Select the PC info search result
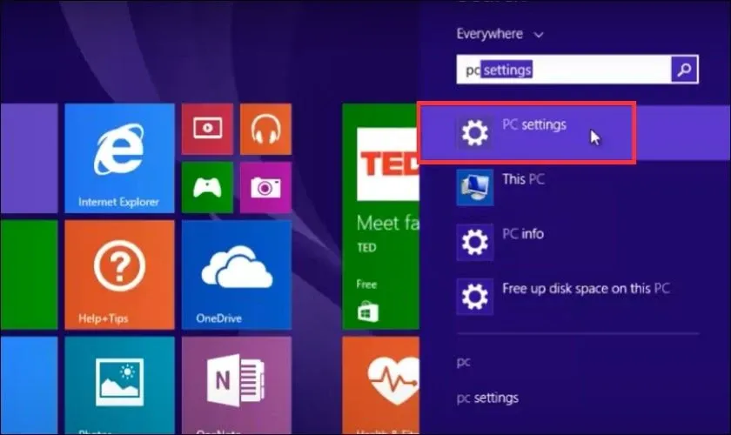 click(575, 242)
